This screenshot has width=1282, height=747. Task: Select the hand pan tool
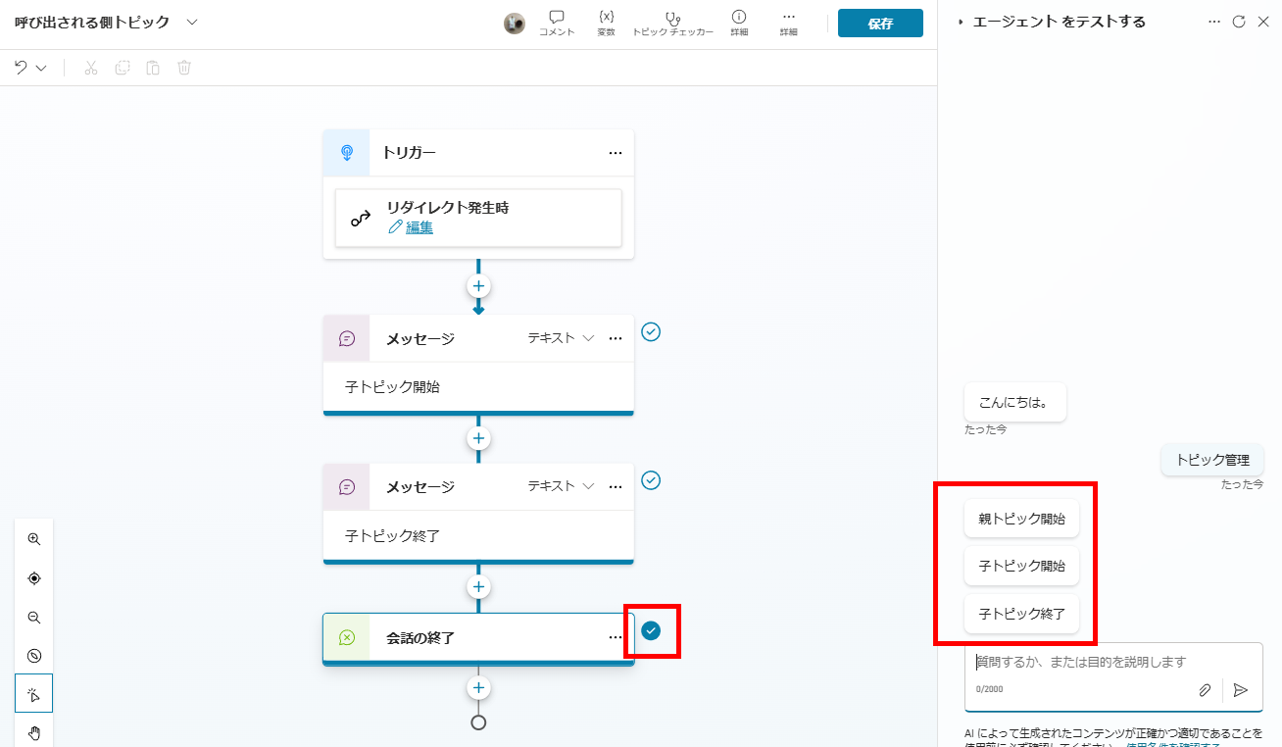[x=34, y=732]
